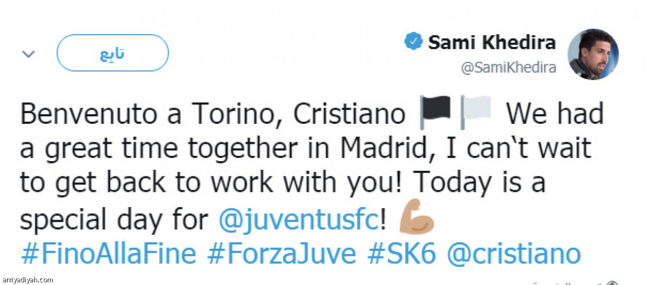This screenshot has width=651, height=285.
Task: Visit the @SamiKhedira handle below the name
Action: point(508,68)
